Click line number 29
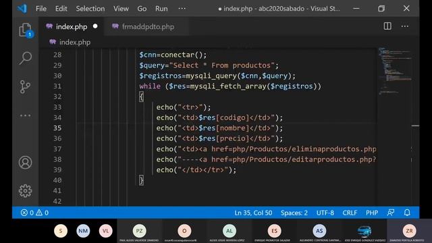 (x=57, y=65)
